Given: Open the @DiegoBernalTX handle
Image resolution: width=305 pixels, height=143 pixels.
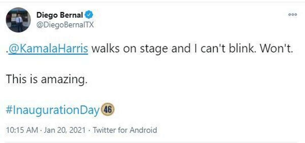Looking at the screenshot, I should pos(65,25).
